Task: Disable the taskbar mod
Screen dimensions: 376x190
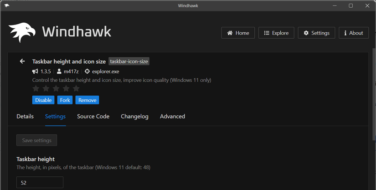Action: [43, 100]
